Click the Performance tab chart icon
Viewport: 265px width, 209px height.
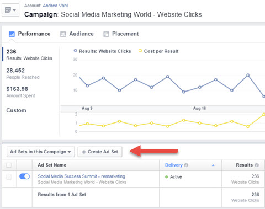coord(12,34)
